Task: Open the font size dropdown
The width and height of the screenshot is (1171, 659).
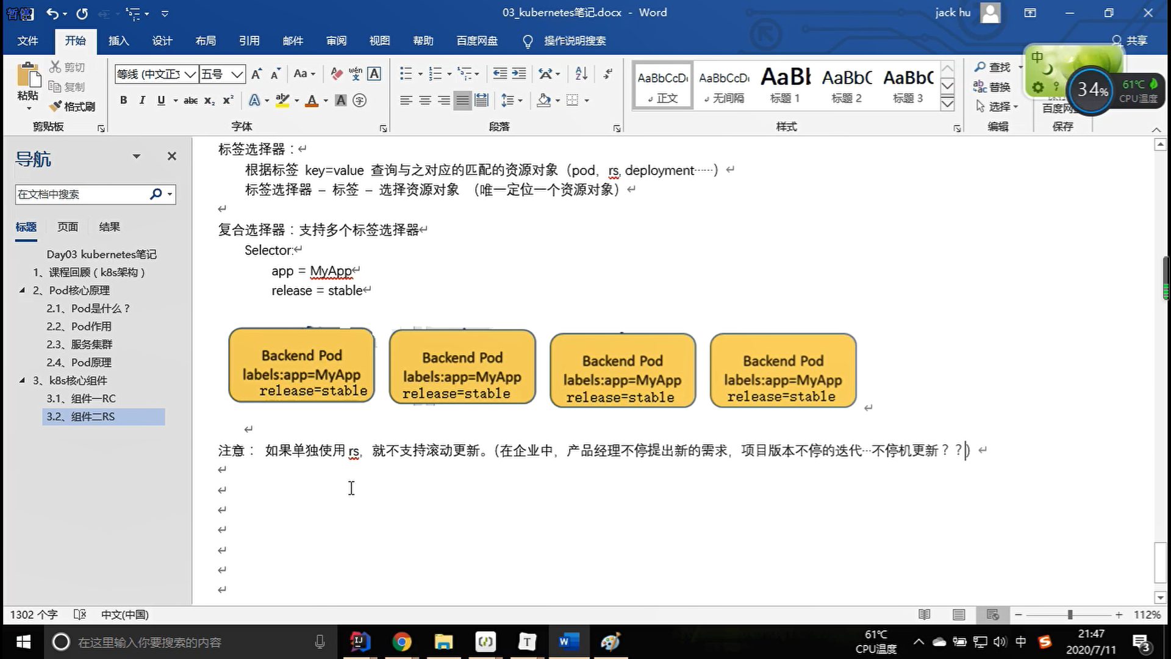Action: tap(237, 74)
